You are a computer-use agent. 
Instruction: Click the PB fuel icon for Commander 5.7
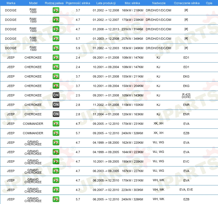click(56, 133)
